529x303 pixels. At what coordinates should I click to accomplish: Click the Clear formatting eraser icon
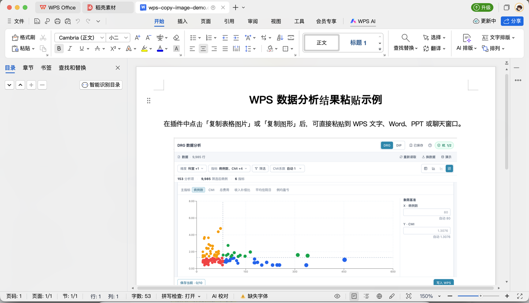click(x=176, y=37)
